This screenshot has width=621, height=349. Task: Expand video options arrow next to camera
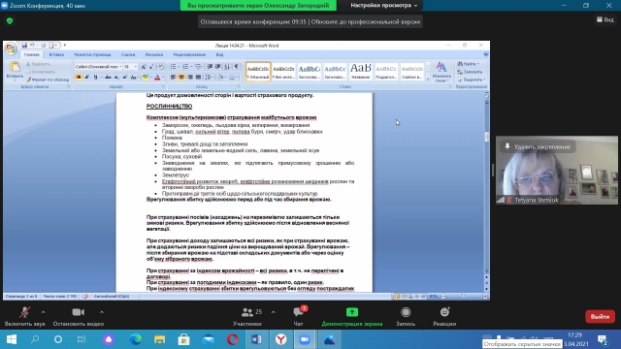tap(102, 312)
